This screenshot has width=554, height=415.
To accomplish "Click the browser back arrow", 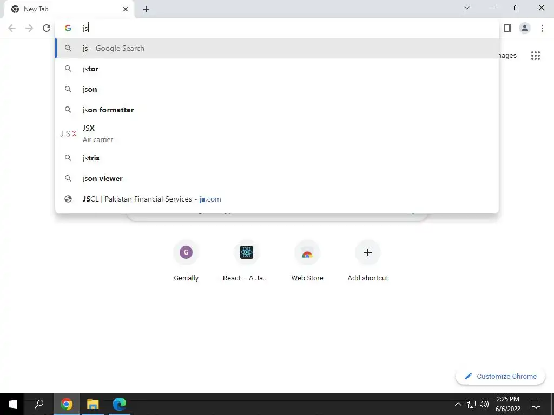I will click(x=12, y=28).
